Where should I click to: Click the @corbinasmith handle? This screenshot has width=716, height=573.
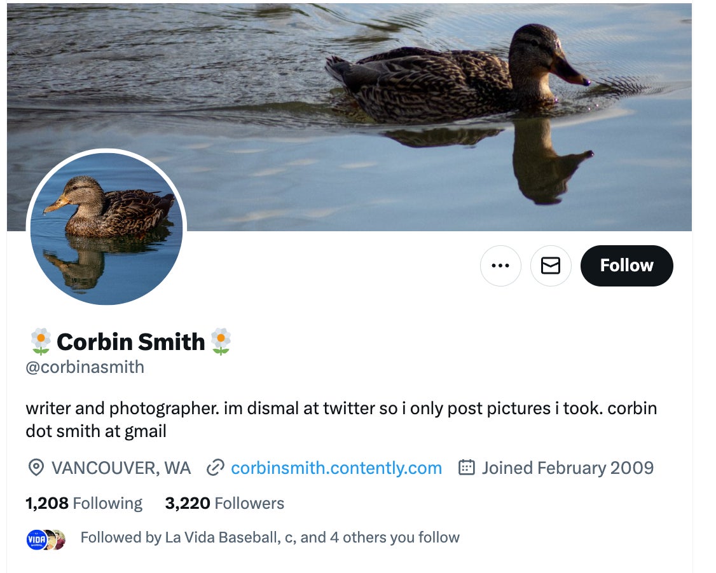(x=85, y=367)
